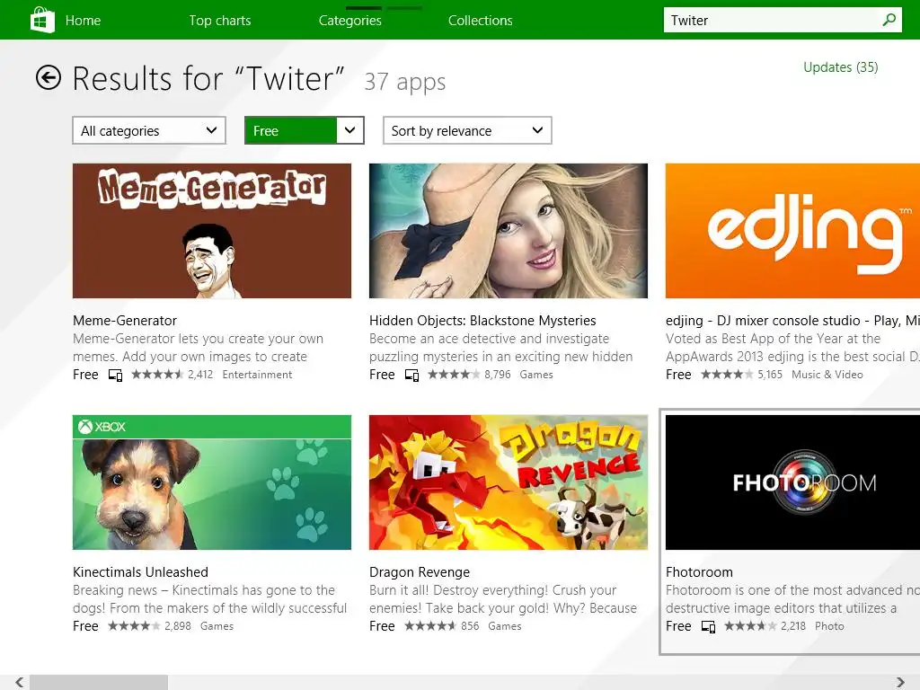Click the Windows Store bag logo
The width and height of the screenshot is (920, 690).
[x=42, y=20]
